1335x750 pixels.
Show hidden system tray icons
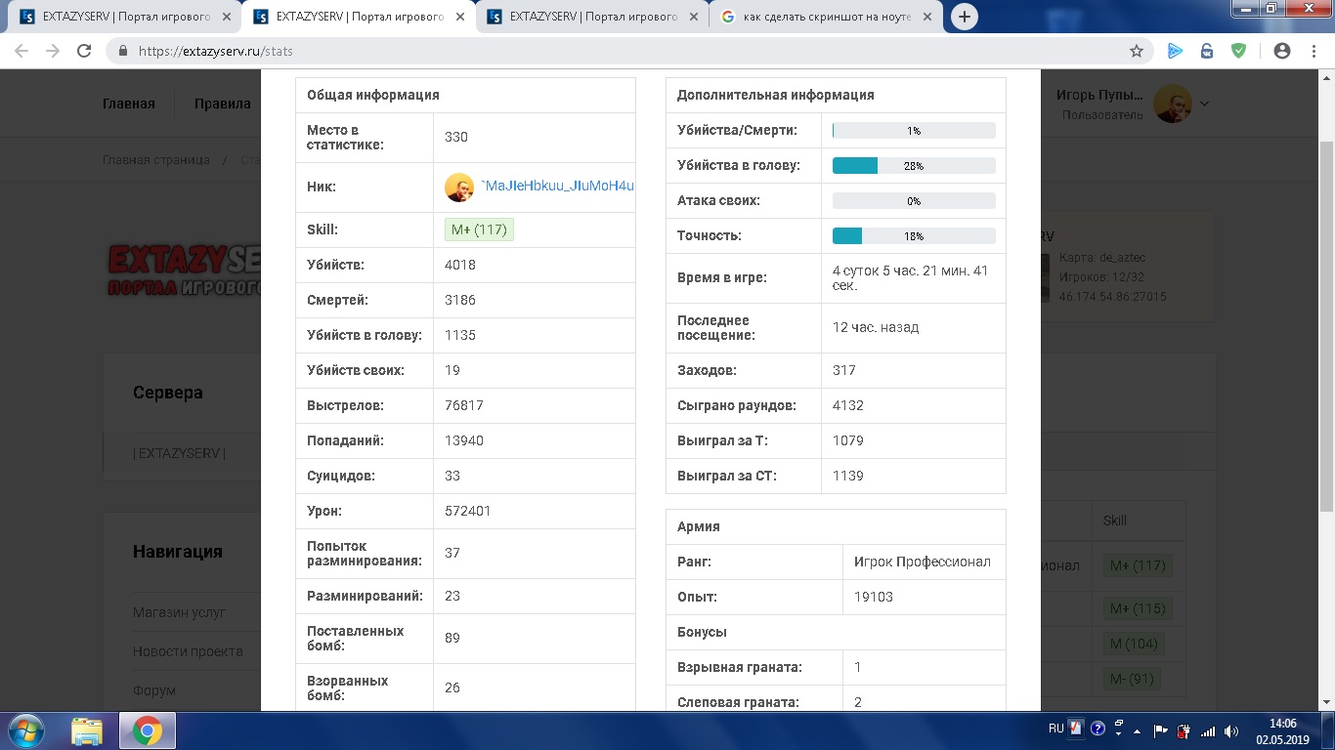click(1138, 730)
